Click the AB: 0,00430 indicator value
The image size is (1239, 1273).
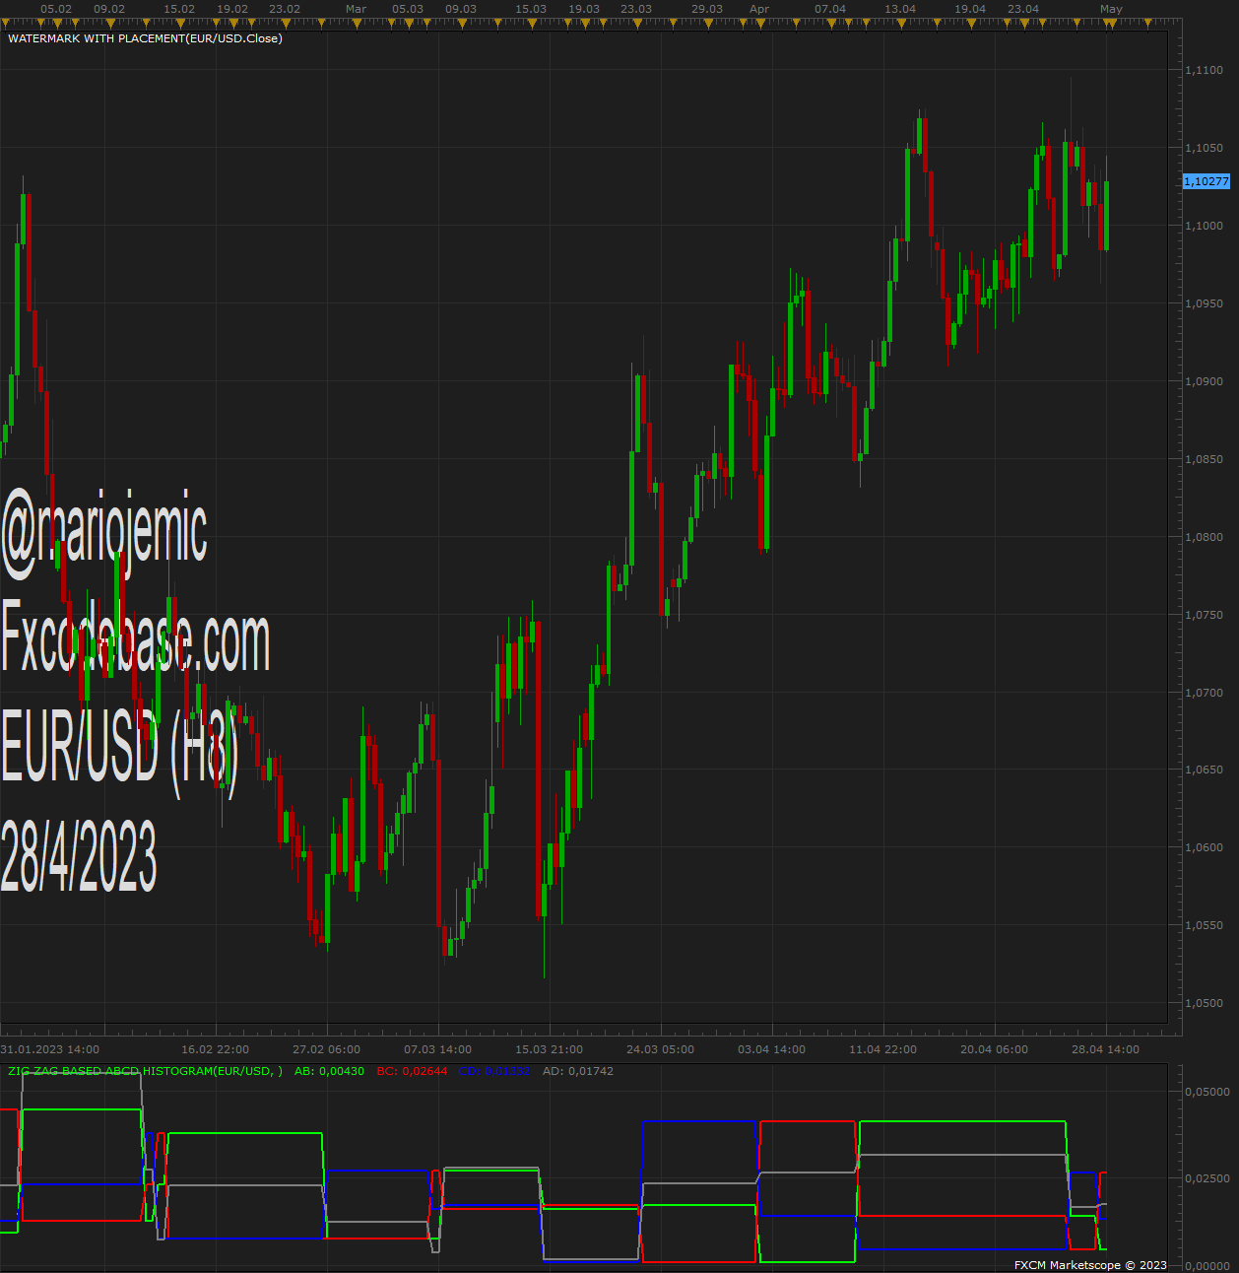pyautogui.click(x=329, y=1071)
